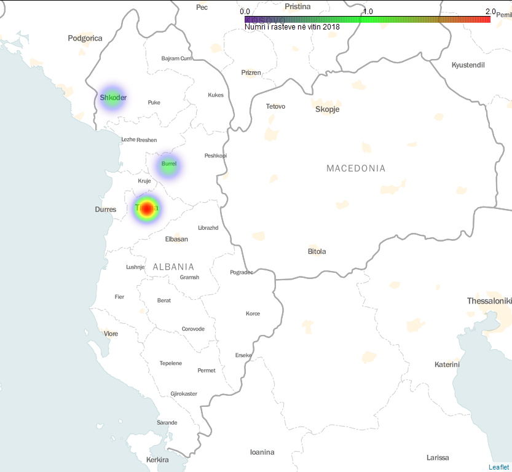The width and height of the screenshot is (512, 472).
Task: Click the Korce town label
Action: pyautogui.click(x=253, y=313)
